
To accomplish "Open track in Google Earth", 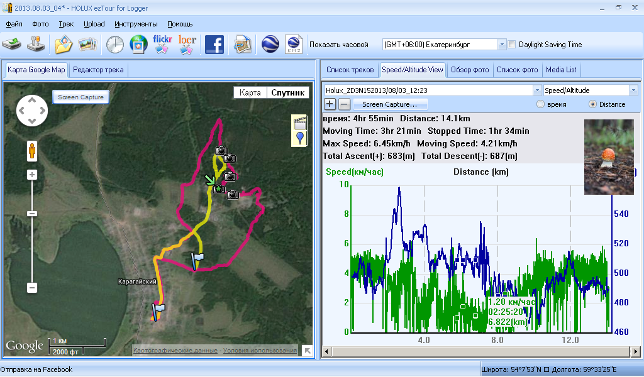I will (270, 45).
